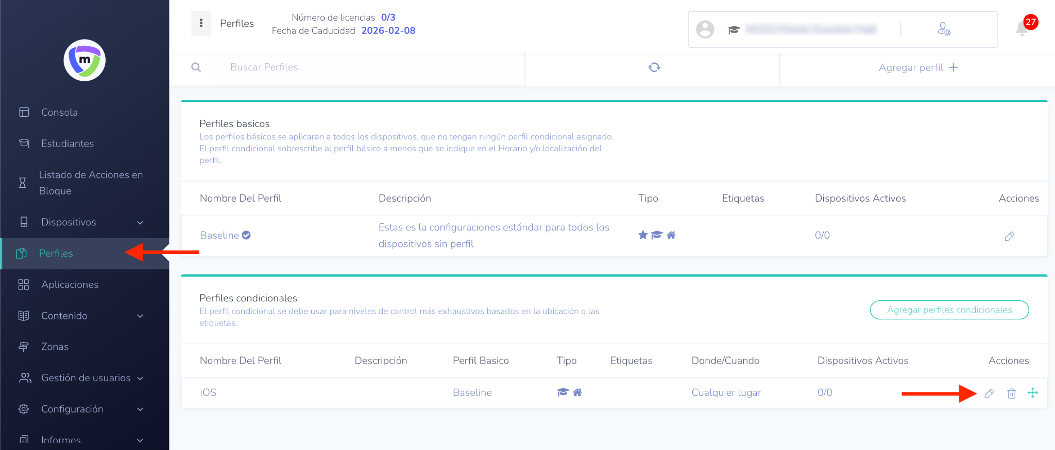The height and width of the screenshot is (450, 1055).
Task: Edit the iOS conditional profile
Action: 989,393
